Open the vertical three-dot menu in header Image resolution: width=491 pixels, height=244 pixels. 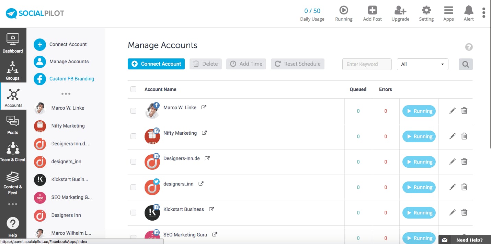pyautogui.click(x=484, y=12)
